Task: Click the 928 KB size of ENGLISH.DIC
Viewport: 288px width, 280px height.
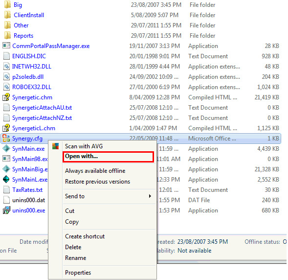Action: (270, 56)
